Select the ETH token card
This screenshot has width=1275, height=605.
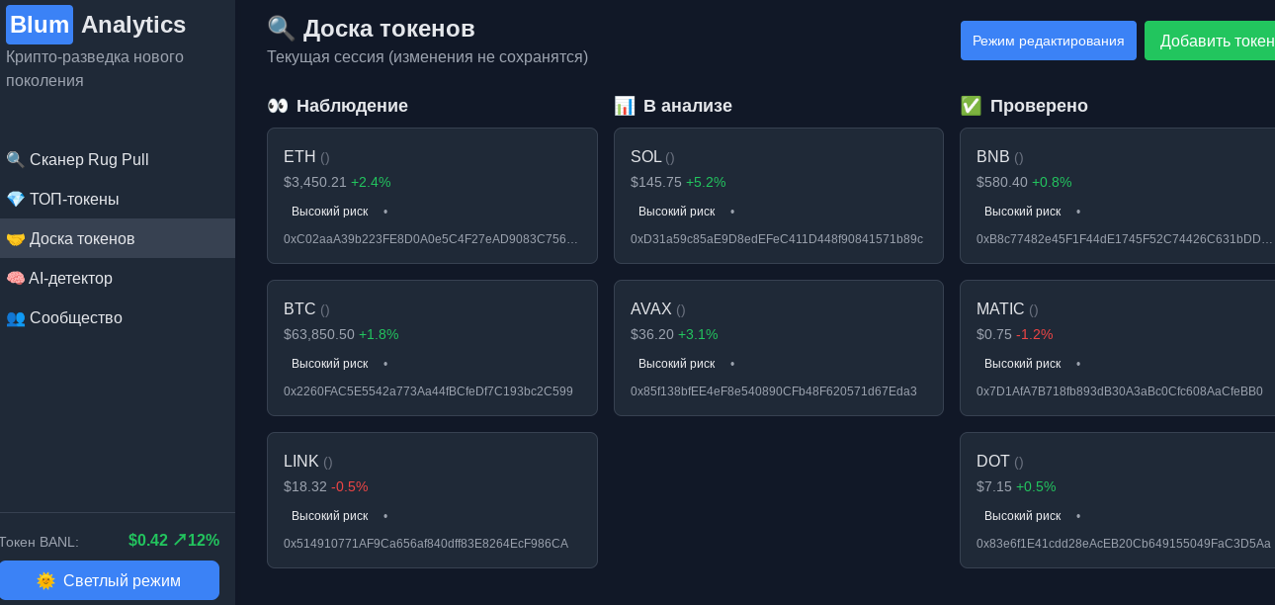(432, 196)
